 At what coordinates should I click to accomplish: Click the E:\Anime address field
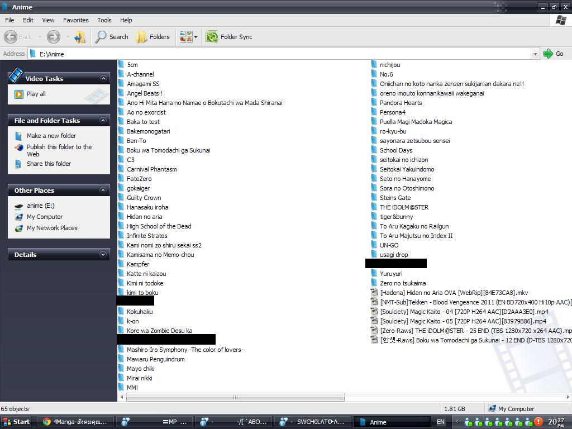279,54
